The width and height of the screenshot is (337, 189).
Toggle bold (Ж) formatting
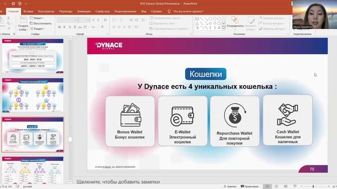tap(60, 27)
